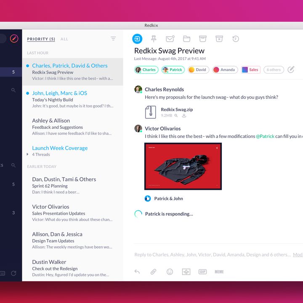Expand the 6 others participant chip
Screen dimensions: 303x303
click(274, 70)
